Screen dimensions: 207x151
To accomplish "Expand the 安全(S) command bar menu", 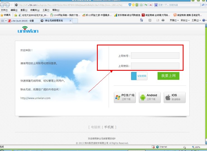I will pos(185,20).
